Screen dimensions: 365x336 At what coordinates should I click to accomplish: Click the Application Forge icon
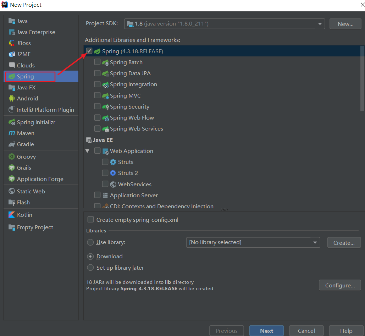pos(12,179)
